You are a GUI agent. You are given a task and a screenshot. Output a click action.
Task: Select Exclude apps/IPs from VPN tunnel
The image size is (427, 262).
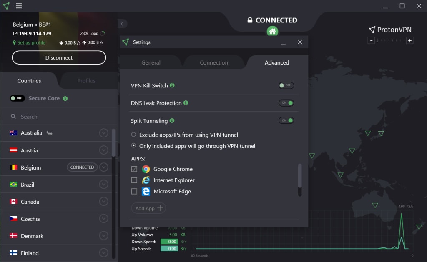(x=133, y=135)
